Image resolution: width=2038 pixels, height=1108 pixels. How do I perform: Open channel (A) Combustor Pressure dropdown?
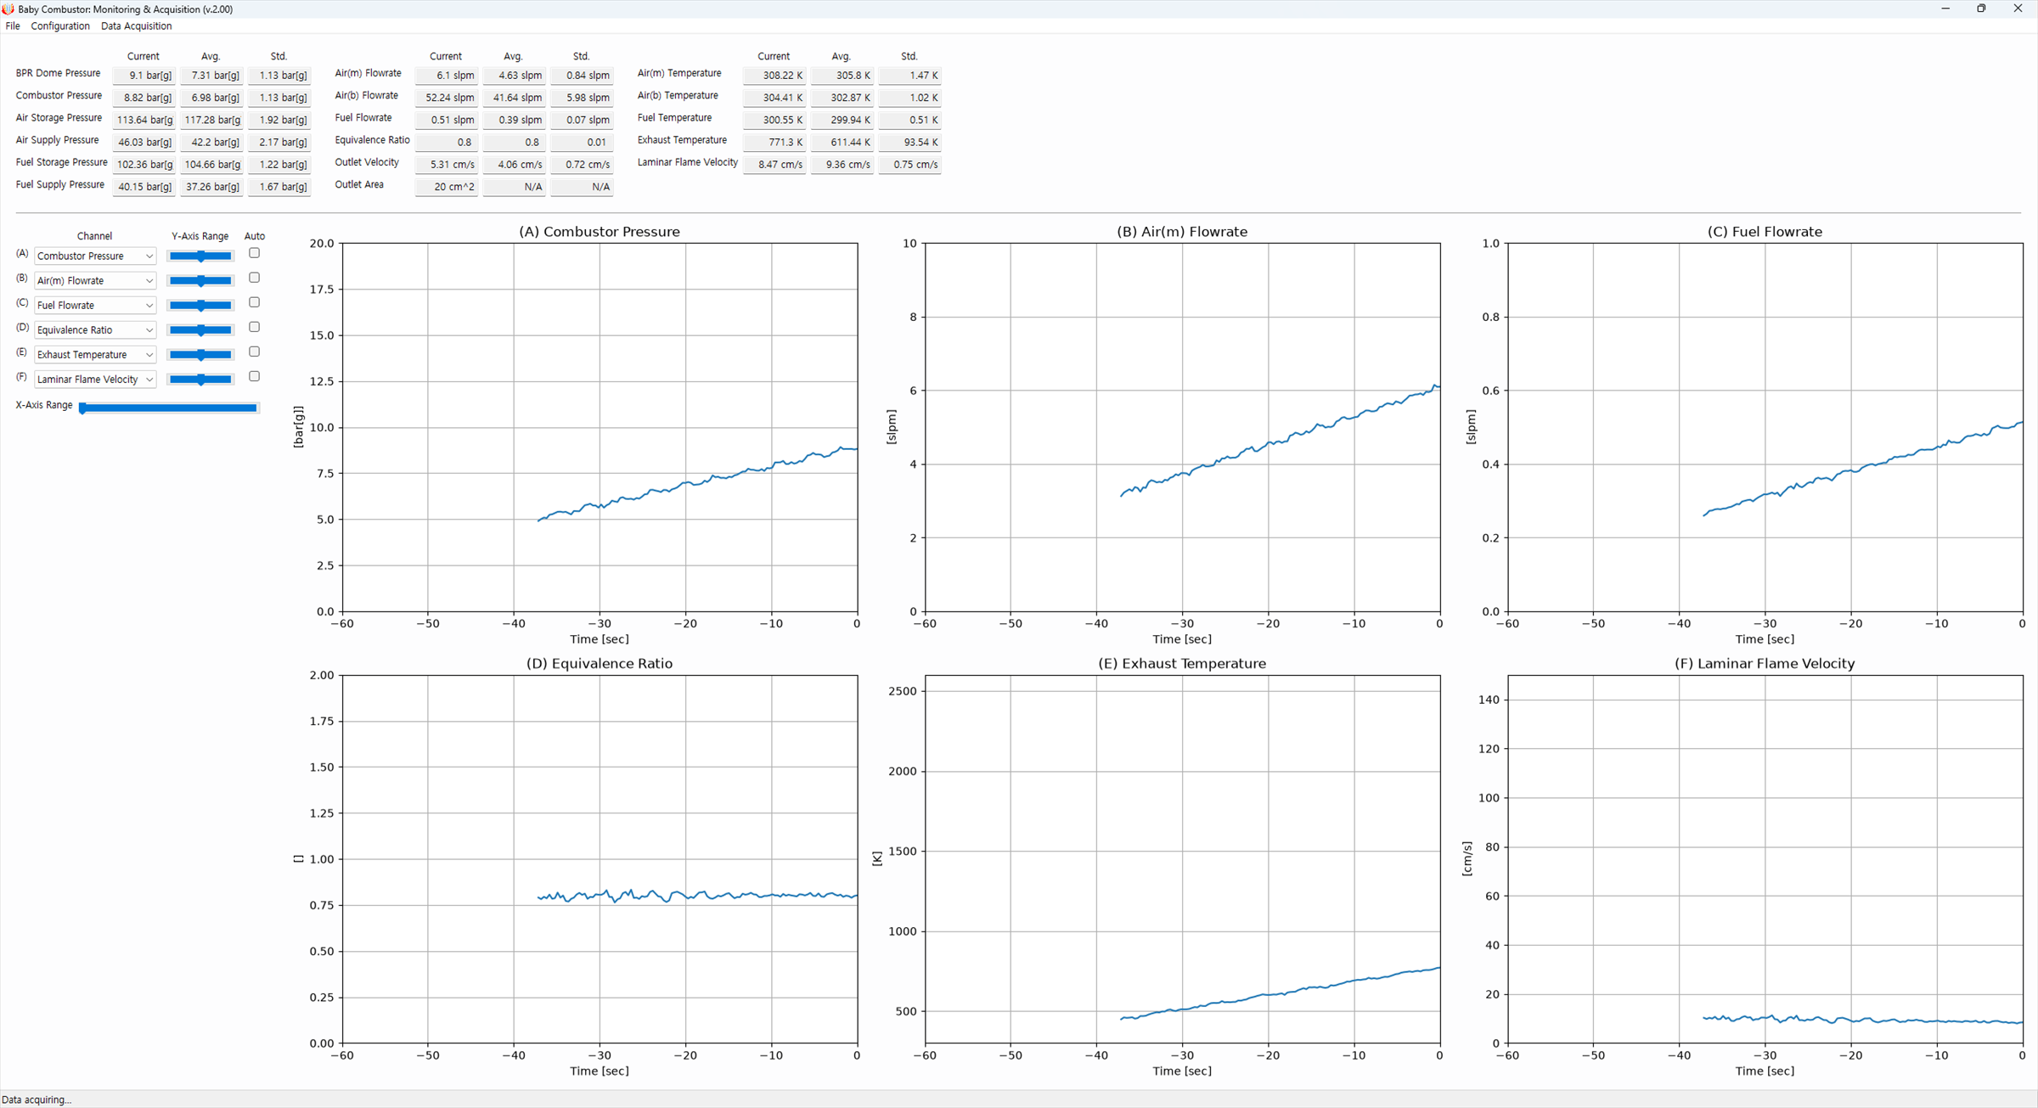pyautogui.click(x=95, y=256)
